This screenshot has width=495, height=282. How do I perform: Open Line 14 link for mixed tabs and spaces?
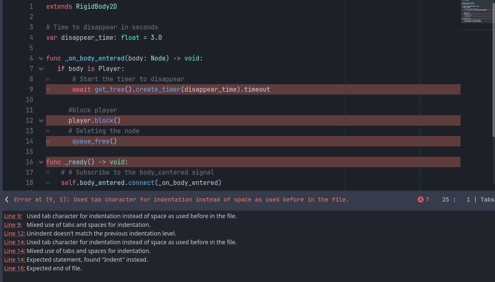15,251
